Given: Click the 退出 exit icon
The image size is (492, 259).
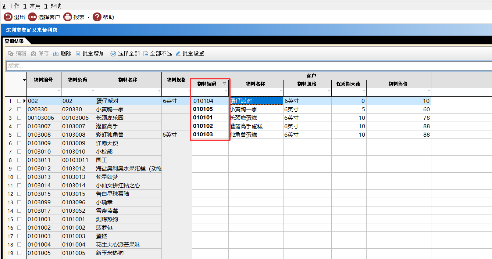Looking at the screenshot, I should 8,17.
